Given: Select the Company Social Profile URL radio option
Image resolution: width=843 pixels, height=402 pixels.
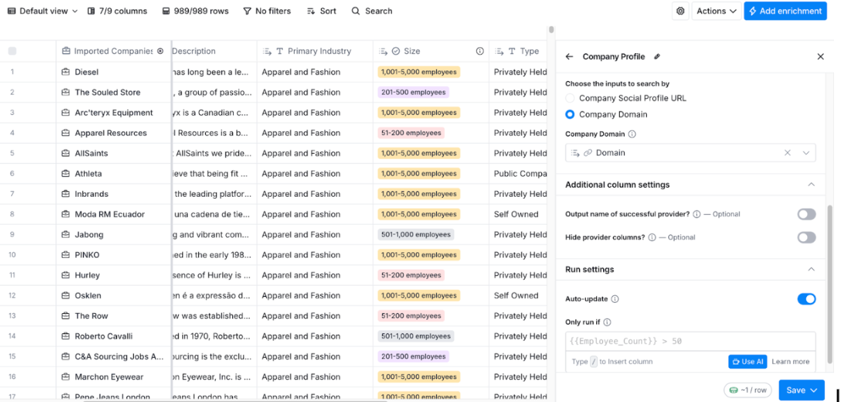Looking at the screenshot, I should [570, 98].
